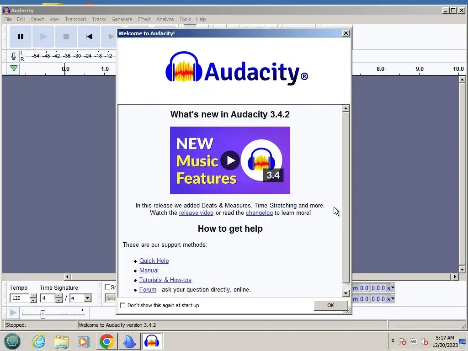Viewport: 468px width, 351px height.
Task: Click the track area horizontal scroll left arrow
Action: (67, 277)
